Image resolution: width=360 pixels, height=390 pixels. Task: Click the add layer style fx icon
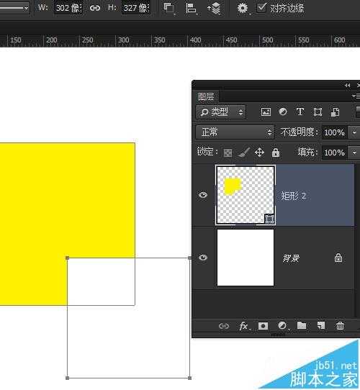pos(243,326)
